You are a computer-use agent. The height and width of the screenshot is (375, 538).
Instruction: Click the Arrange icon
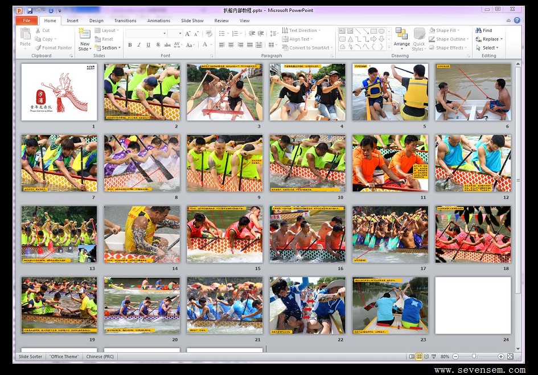click(402, 34)
